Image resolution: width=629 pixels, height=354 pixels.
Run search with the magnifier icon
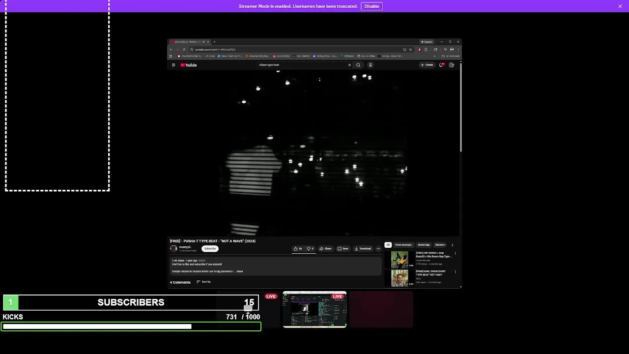tap(358, 65)
